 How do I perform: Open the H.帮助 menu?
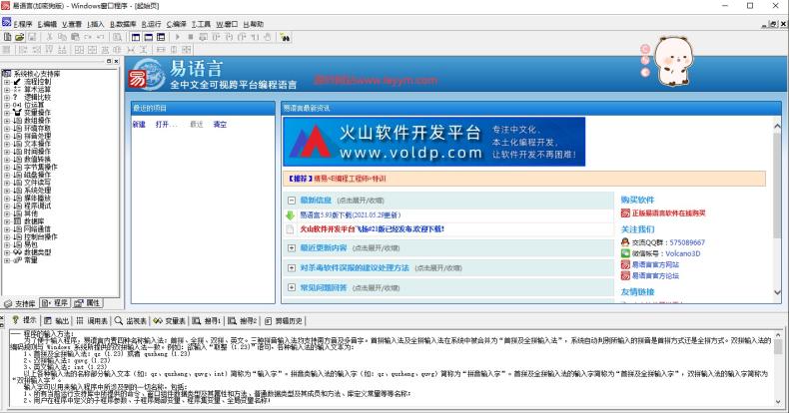point(253,24)
